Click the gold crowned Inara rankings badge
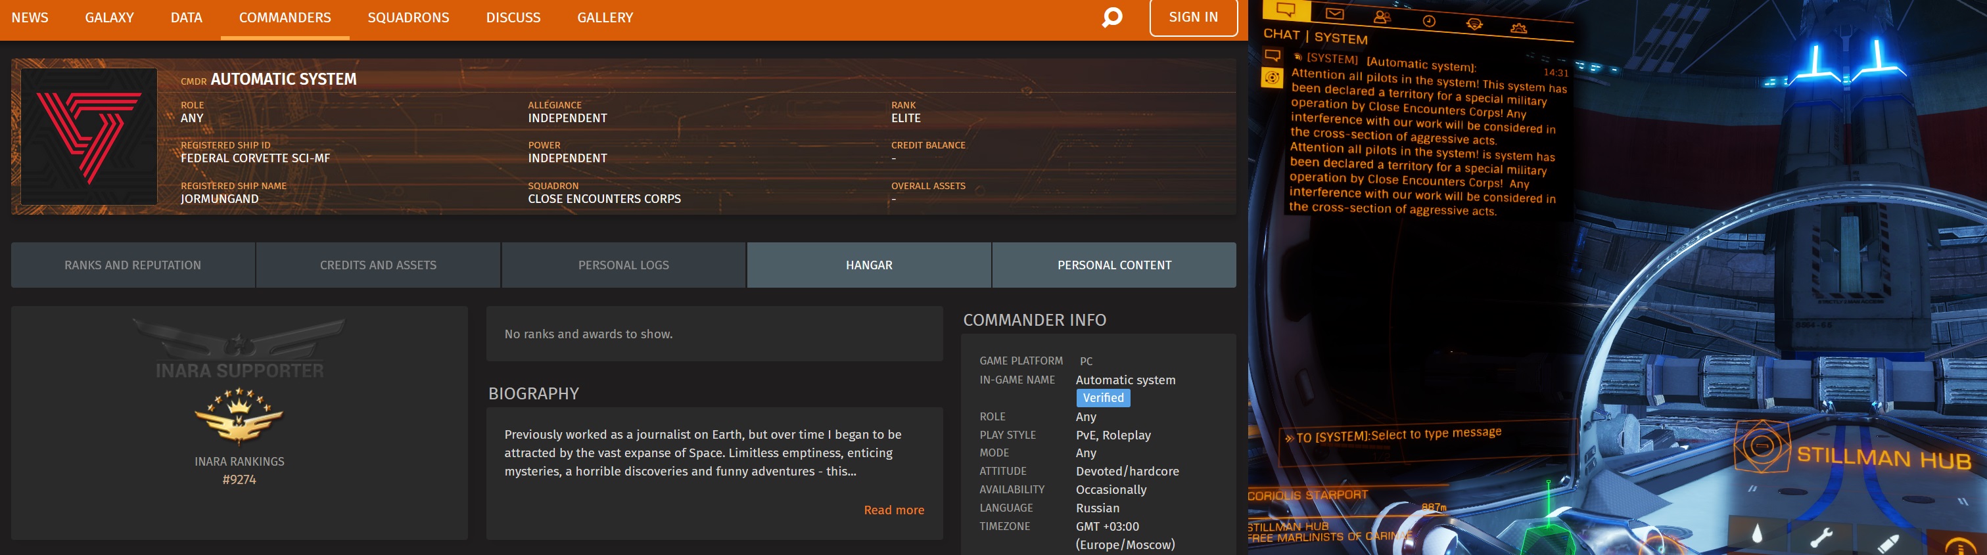The image size is (1987, 555). (x=239, y=416)
